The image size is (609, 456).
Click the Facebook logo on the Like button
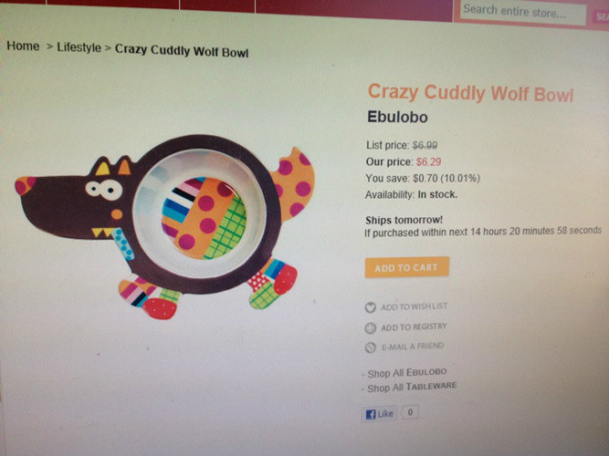(x=371, y=414)
